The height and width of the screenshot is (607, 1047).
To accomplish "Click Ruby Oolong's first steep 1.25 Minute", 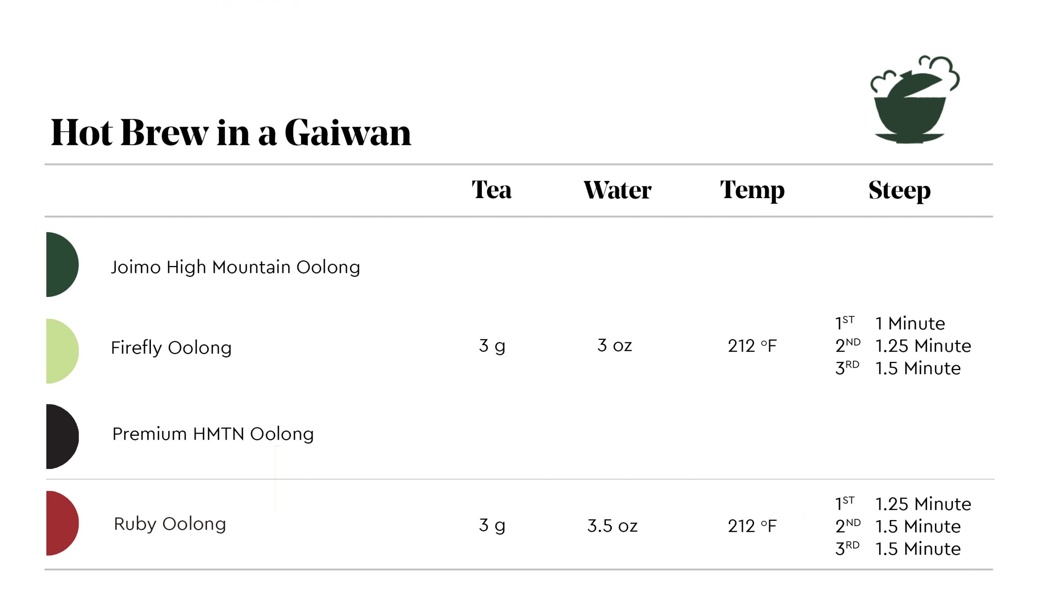I will point(923,504).
